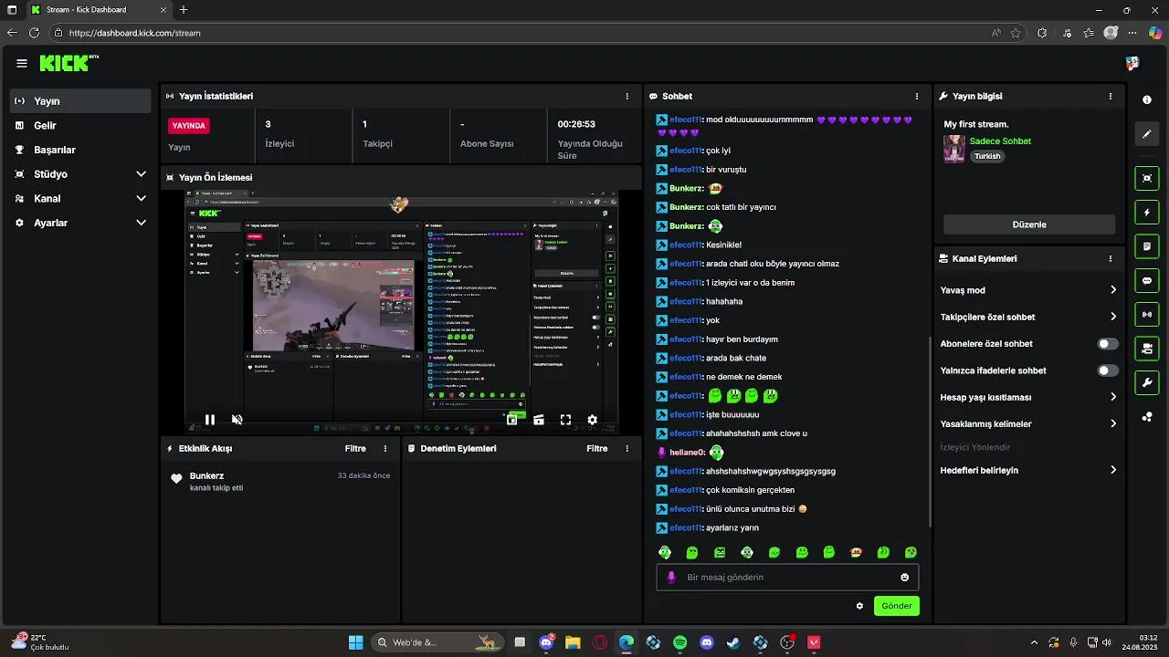Open Yayın bilgisi panel three-dot menu
The width and height of the screenshot is (1169, 657).
pyautogui.click(x=1111, y=96)
